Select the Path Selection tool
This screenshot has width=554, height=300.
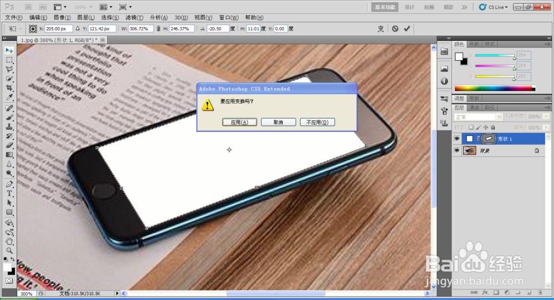point(9,203)
